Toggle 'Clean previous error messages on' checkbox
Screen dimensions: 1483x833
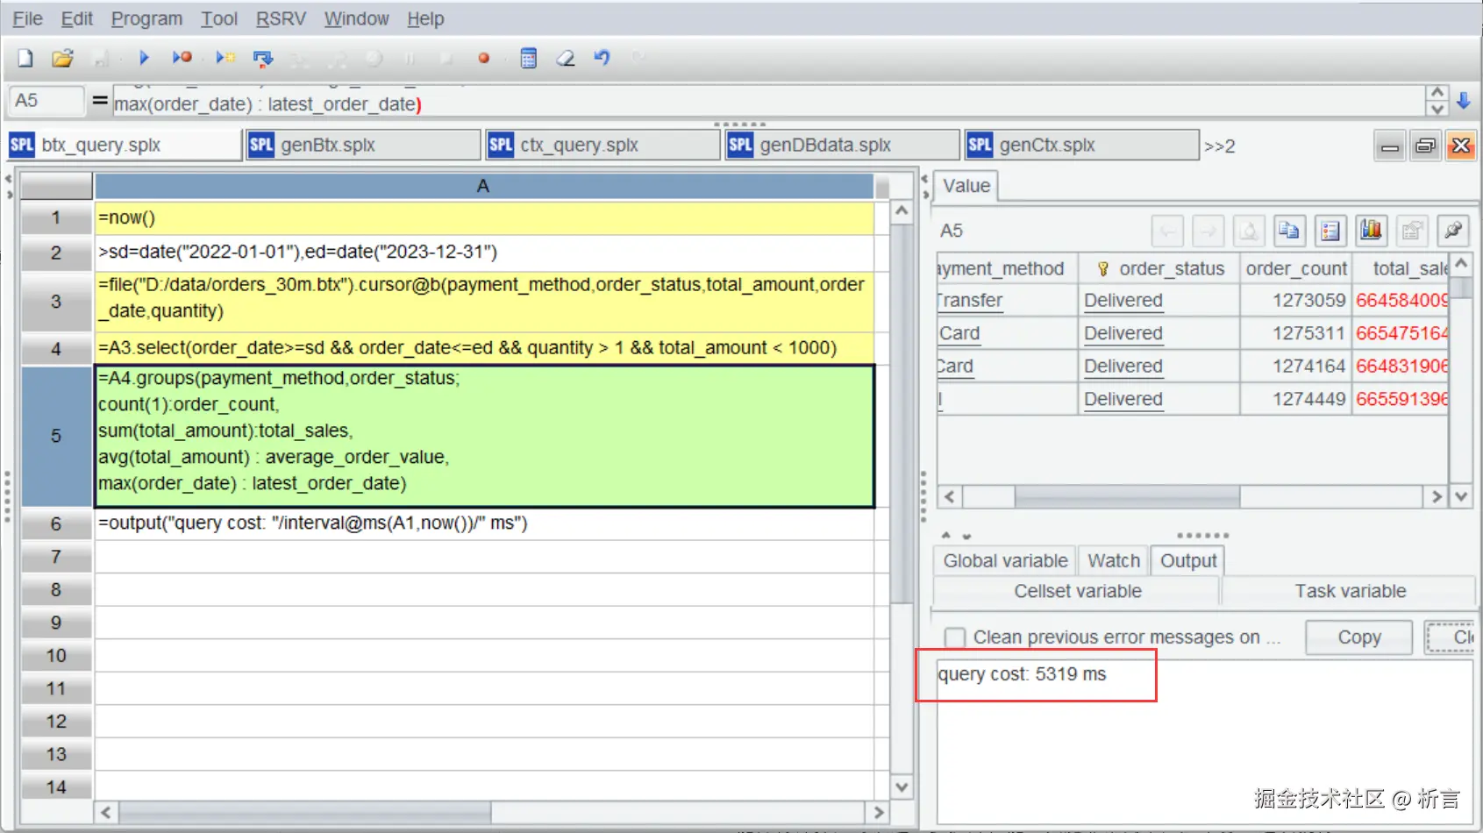[x=954, y=637]
